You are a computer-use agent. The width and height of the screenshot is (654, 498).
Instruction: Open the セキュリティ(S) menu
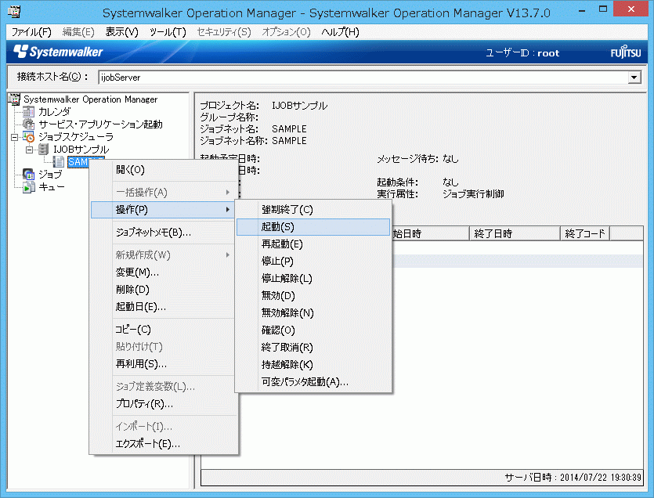(224, 32)
